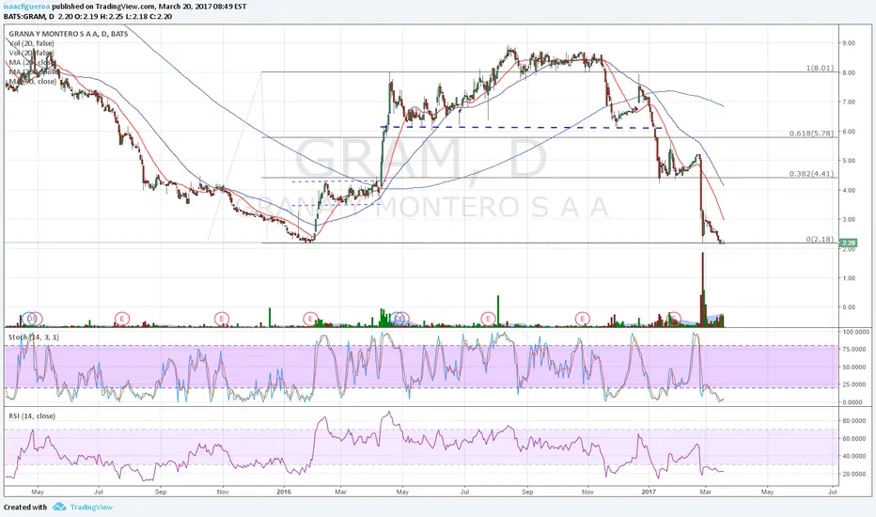Click the tallest red volume spike bar
The width and height of the screenshot is (876, 517).
[702, 290]
